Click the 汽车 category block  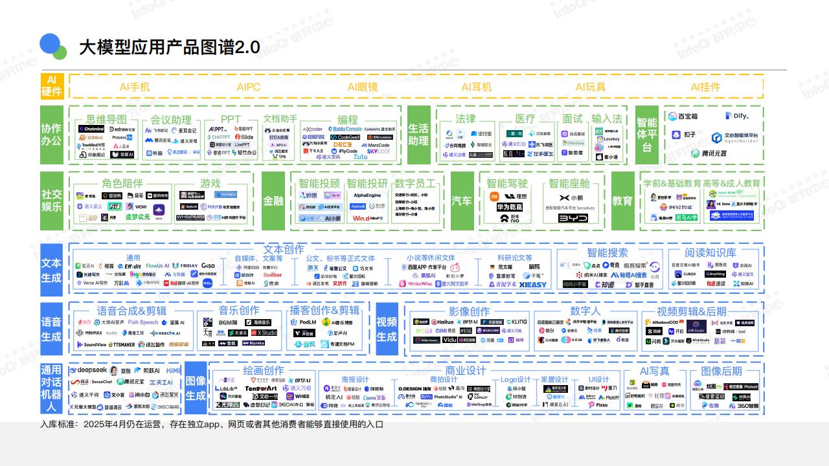[x=461, y=201]
